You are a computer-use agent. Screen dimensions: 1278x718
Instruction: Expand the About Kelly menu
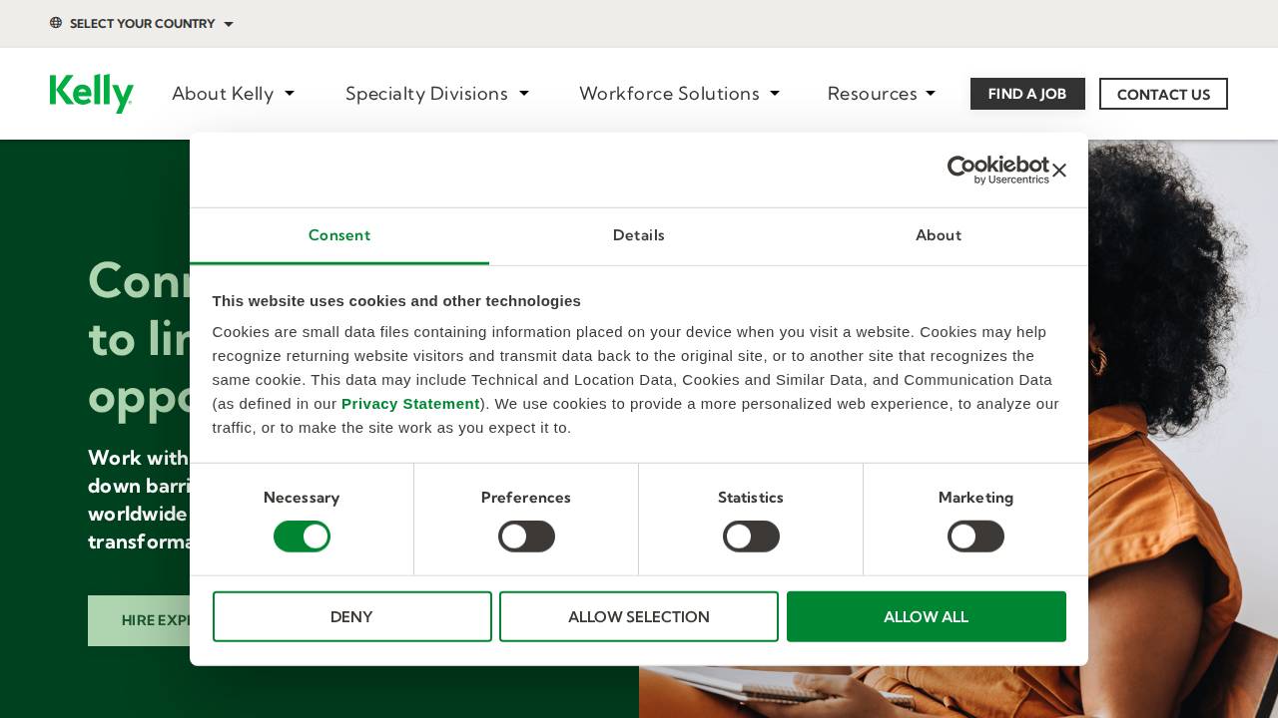234,94
